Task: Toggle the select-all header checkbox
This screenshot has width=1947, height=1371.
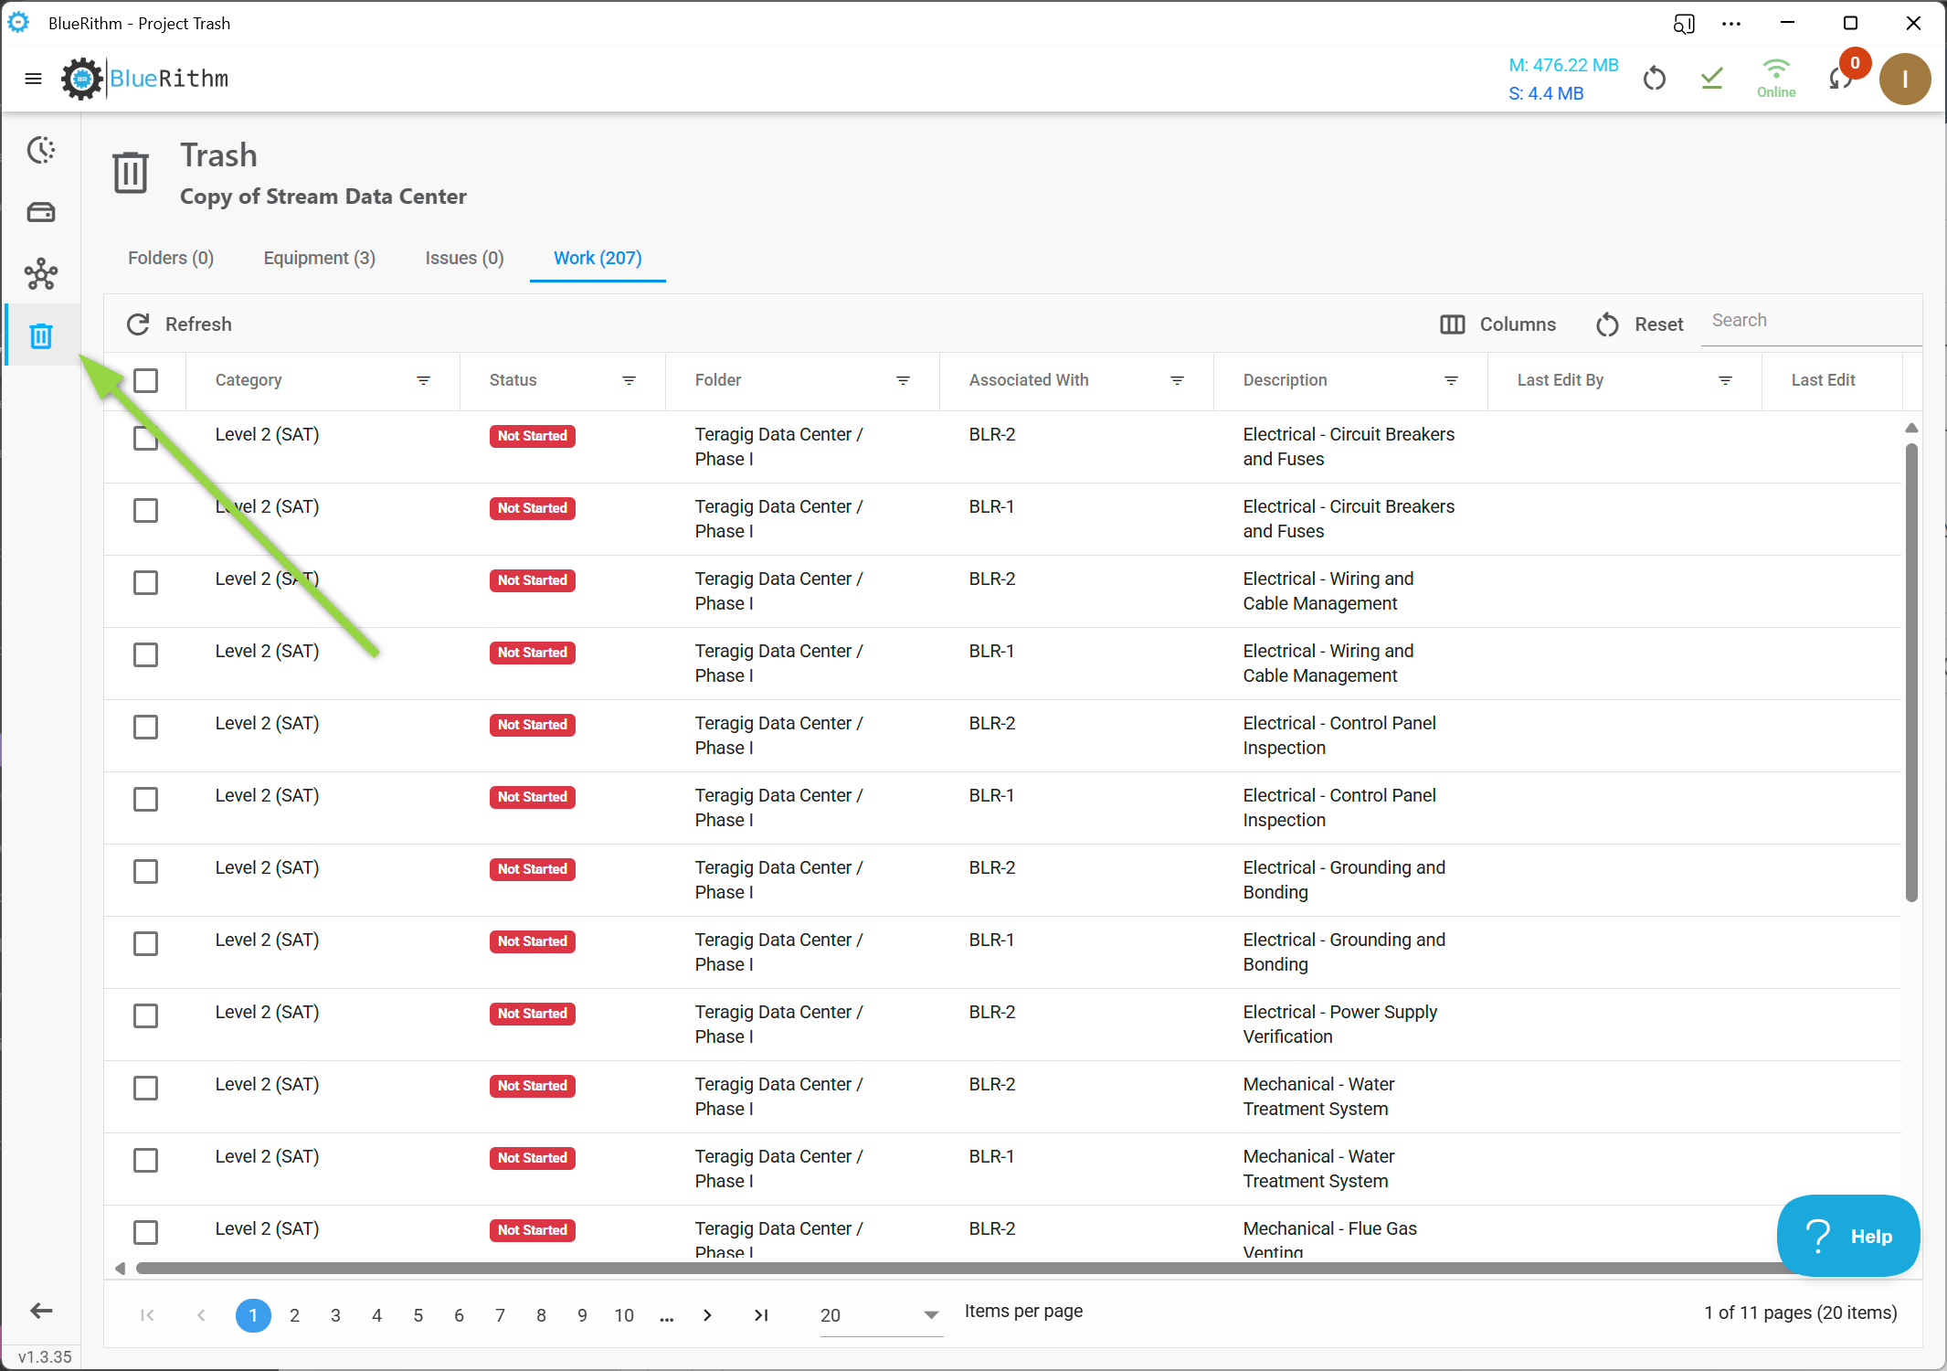Action: 145,380
